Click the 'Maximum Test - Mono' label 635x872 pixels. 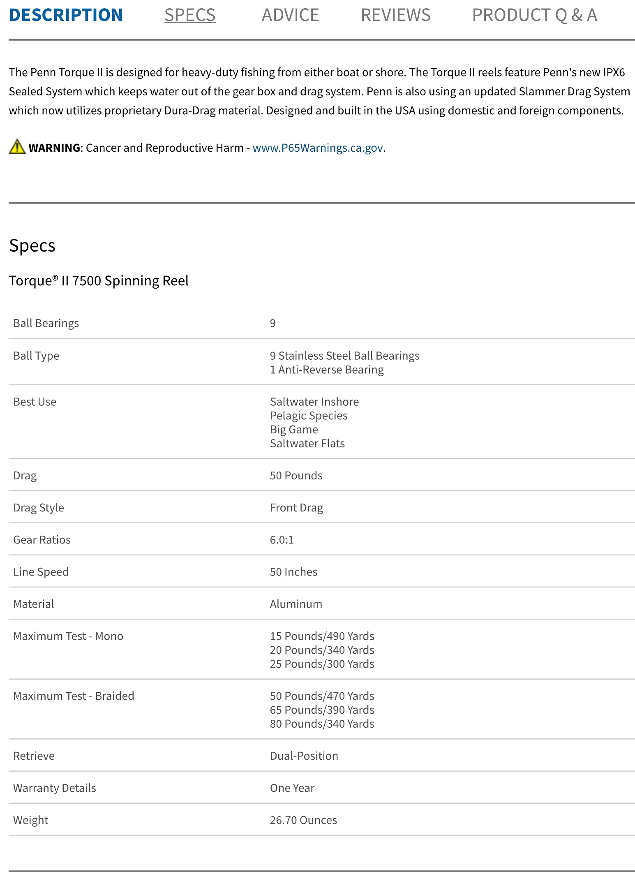coord(68,636)
